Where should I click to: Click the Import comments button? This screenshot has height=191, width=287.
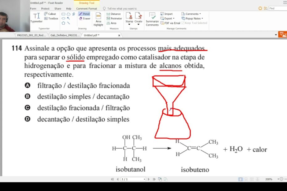167,14
